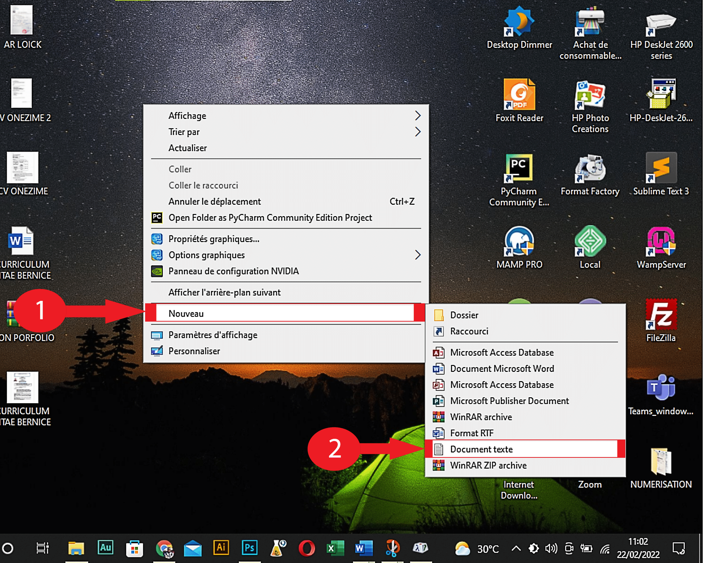Create Microsoft Access Database above Word entry

[525, 352]
